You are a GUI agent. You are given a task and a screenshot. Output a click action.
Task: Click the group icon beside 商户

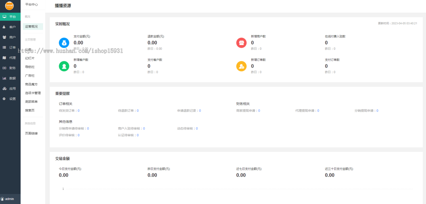4,37
